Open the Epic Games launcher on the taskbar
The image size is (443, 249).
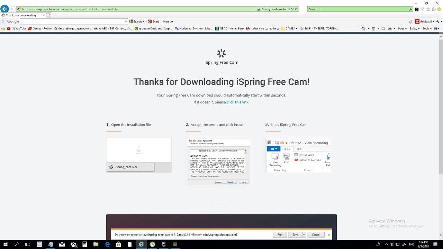point(164,245)
